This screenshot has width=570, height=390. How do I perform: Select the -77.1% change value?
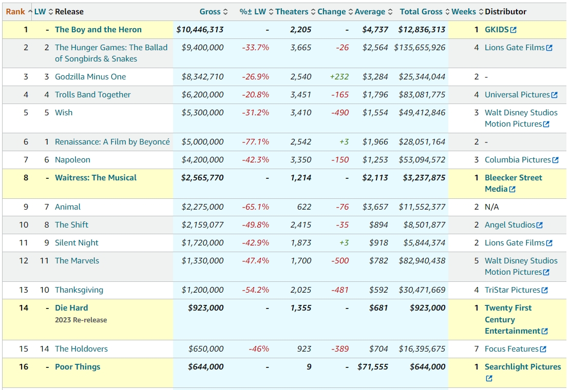point(256,142)
